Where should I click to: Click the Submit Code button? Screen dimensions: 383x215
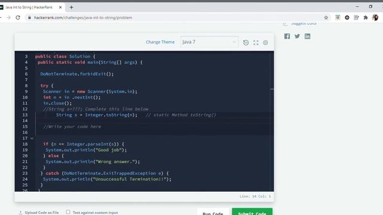point(252,211)
